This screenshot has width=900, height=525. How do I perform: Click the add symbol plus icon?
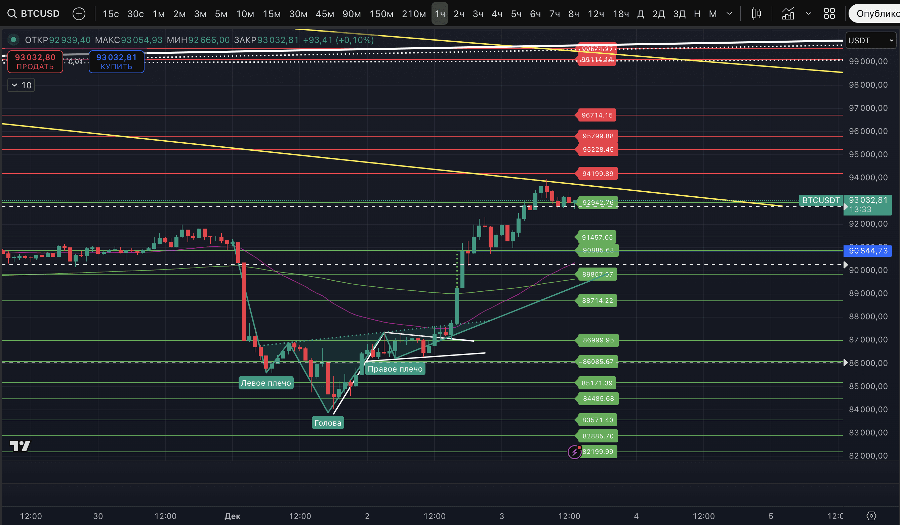[x=79, y=13]
